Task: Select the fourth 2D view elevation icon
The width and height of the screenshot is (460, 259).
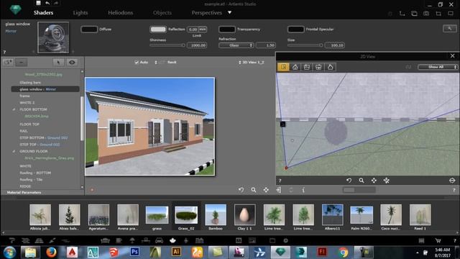Action: [318, 67]
